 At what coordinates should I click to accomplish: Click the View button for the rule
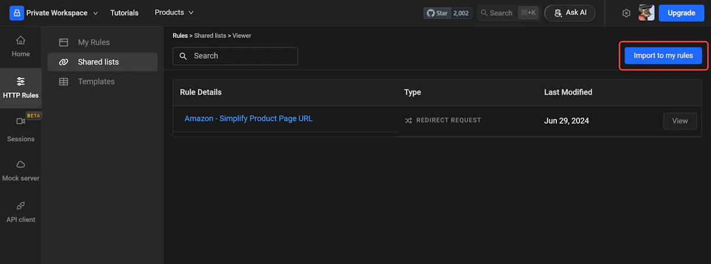click(x=680, y=121)
